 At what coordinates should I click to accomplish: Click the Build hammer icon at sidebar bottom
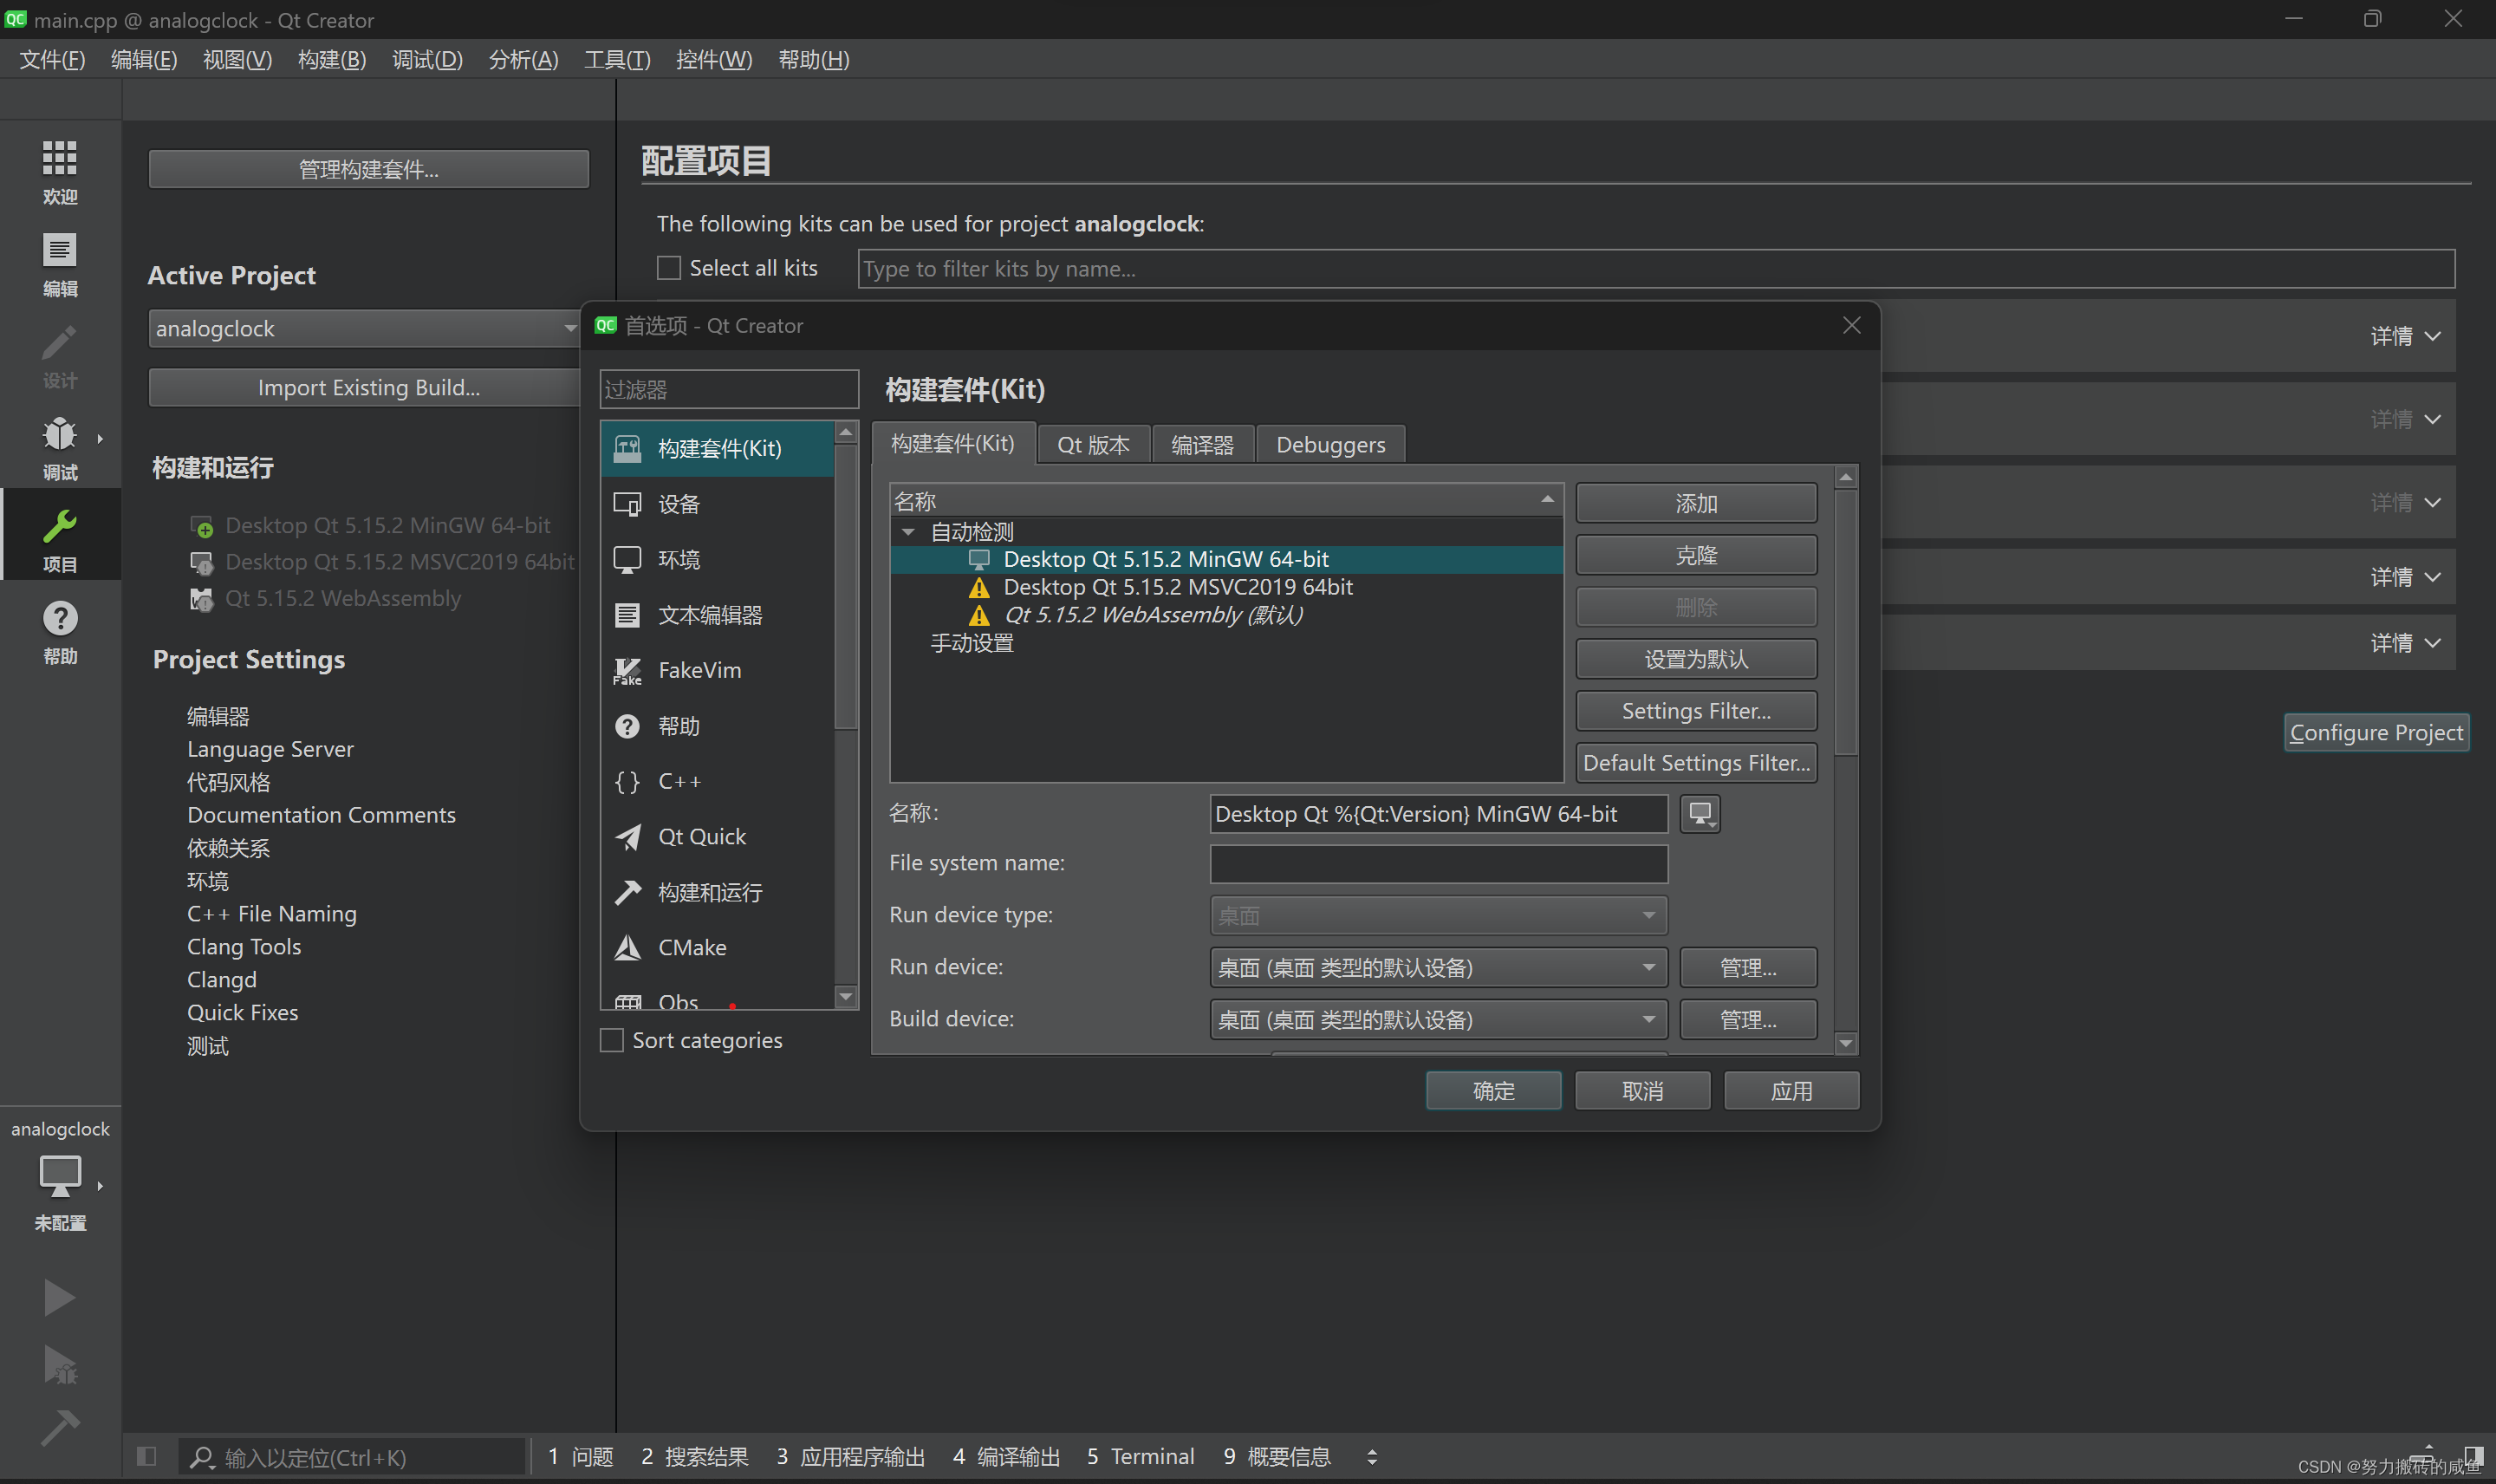(59, 1428)
